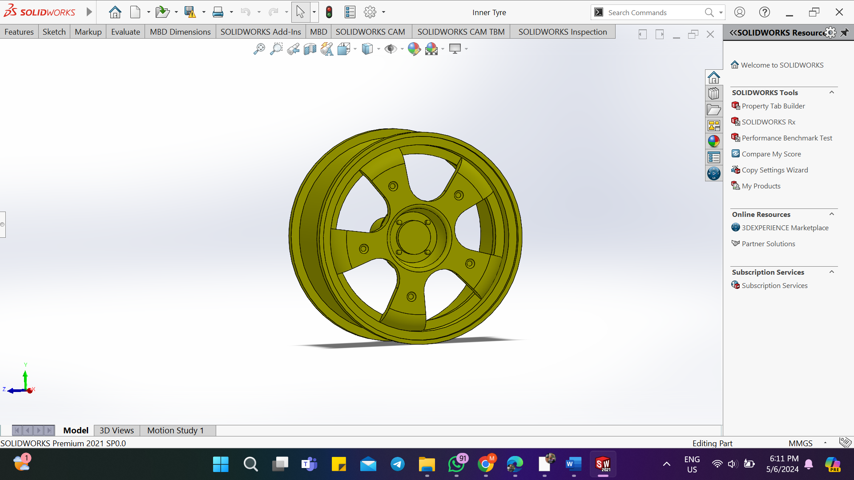Open the Appearances side tab icon

tap(714, 141)
